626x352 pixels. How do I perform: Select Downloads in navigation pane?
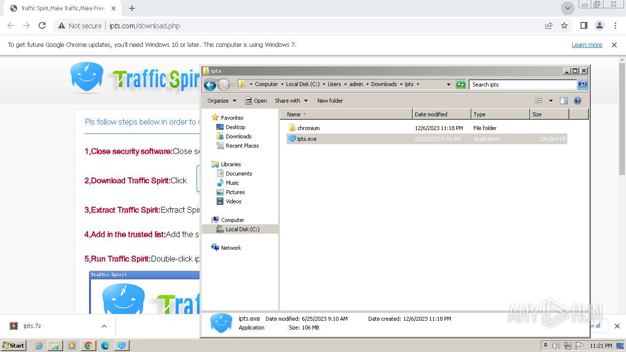click(x=239, y=136)
